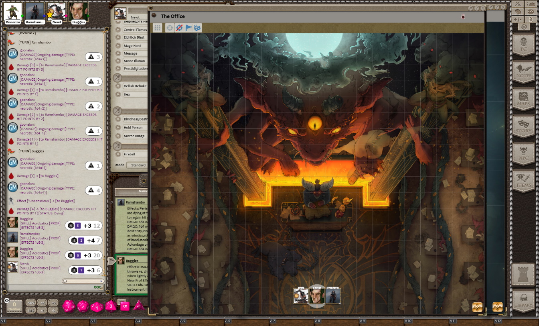Click the crossed-out circle map tool
This screenshot has height=326, width=539.
(179, 28)
